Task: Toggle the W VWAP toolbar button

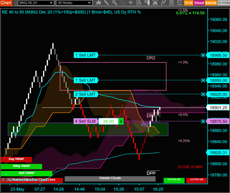Action: pos(223,3)
